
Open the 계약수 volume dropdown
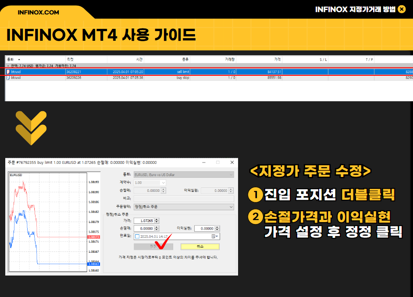tap(163, 183)
